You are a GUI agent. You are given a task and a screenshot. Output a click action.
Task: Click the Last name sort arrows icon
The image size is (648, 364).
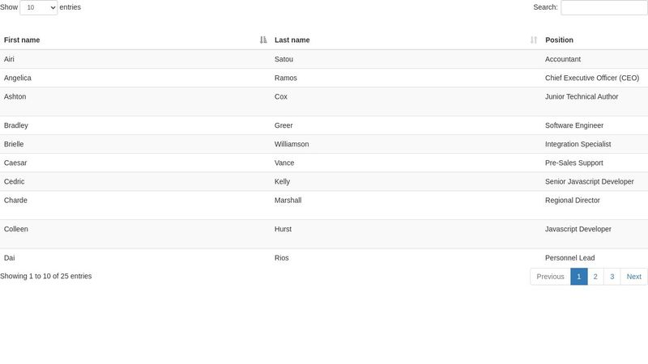(534, 40)
